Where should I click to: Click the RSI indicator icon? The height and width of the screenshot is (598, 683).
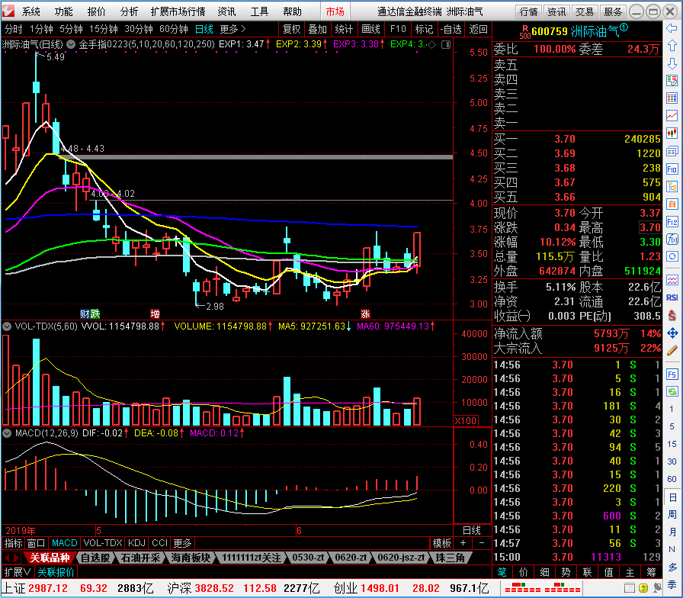tap(672, 297)
